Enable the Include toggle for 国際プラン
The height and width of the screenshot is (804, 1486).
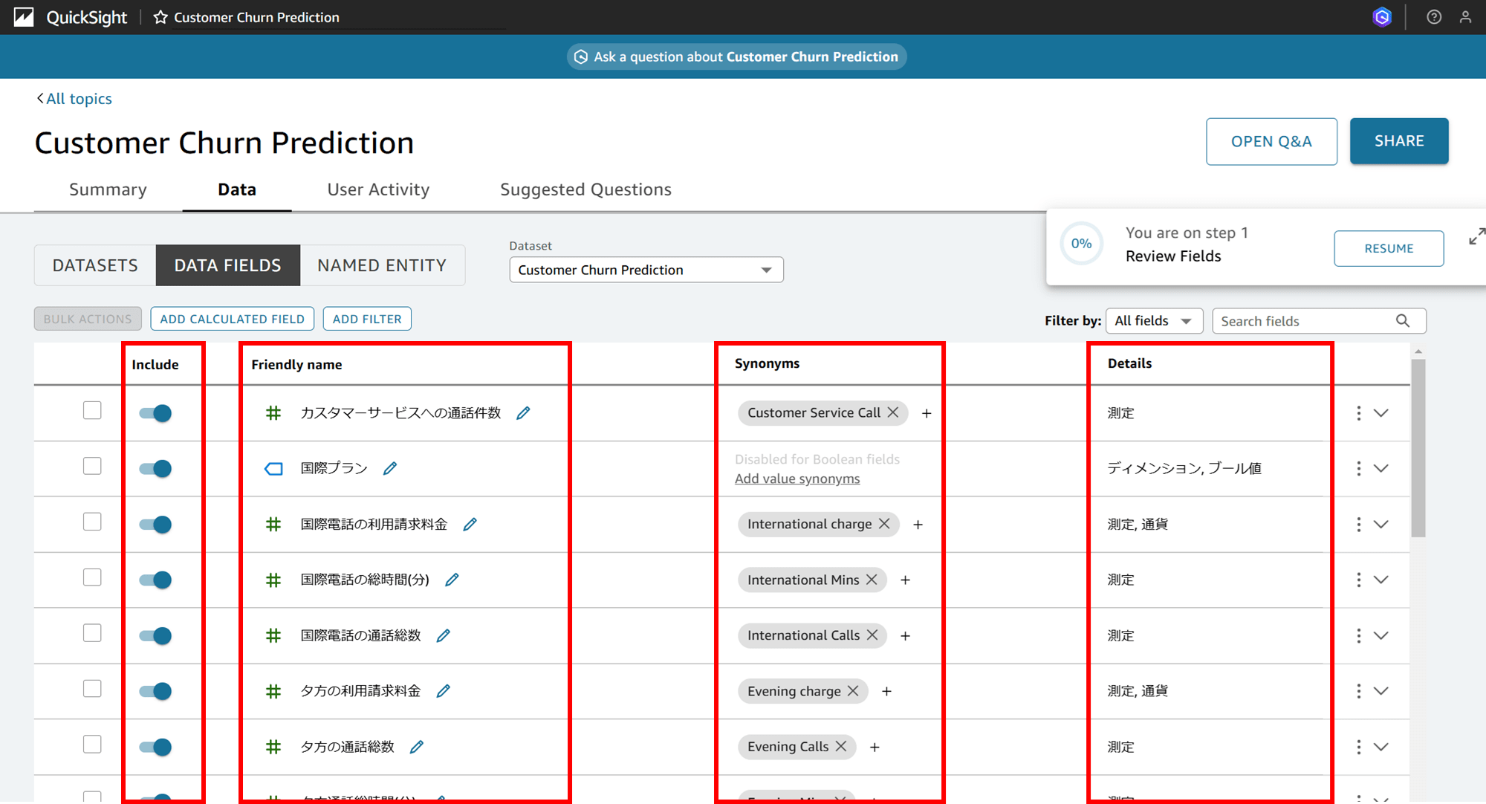click(x=155, y=468)
